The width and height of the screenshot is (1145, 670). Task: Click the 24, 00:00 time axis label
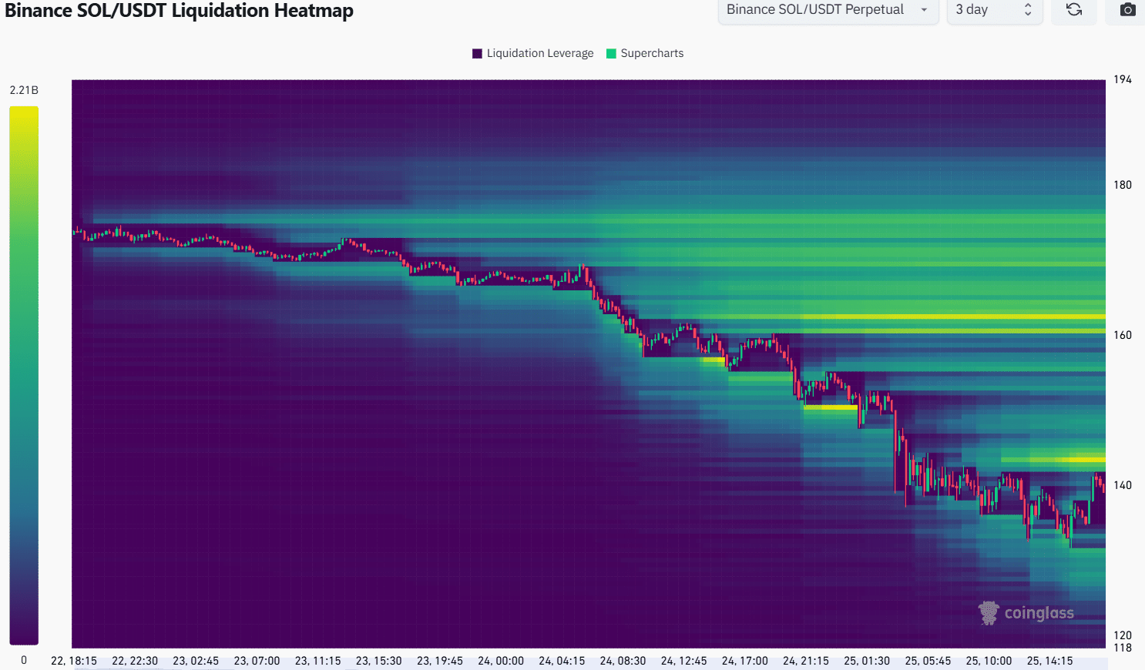point(501,661)
